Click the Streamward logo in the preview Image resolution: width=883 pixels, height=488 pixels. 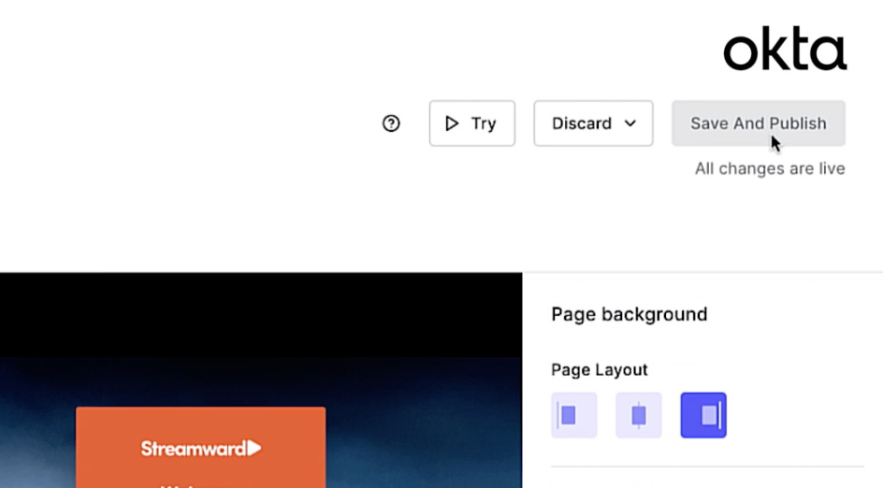click(x=200, y=449)
